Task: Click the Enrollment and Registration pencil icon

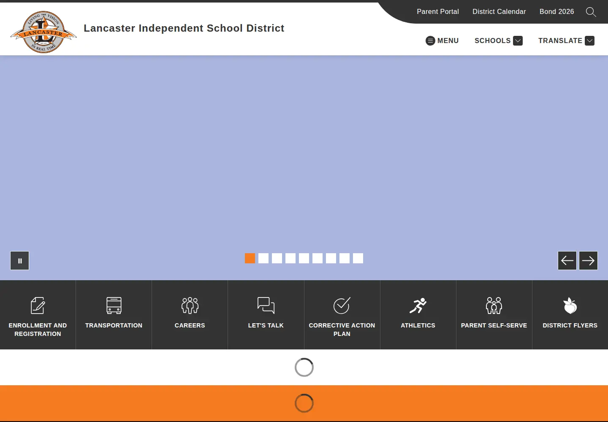Action: (38, 306)
